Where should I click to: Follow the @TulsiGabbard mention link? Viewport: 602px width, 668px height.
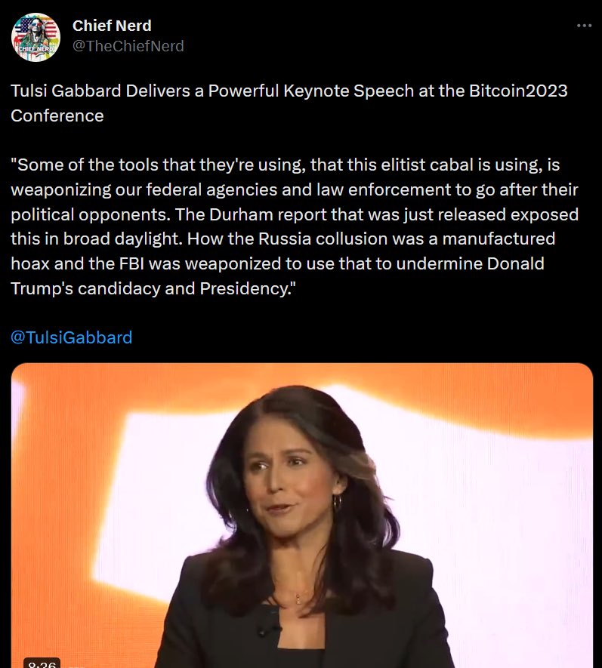pos(71,337)
